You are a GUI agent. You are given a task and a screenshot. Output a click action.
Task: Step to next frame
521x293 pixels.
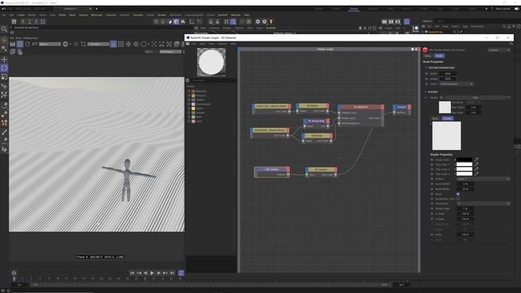[x=159, y=273]
